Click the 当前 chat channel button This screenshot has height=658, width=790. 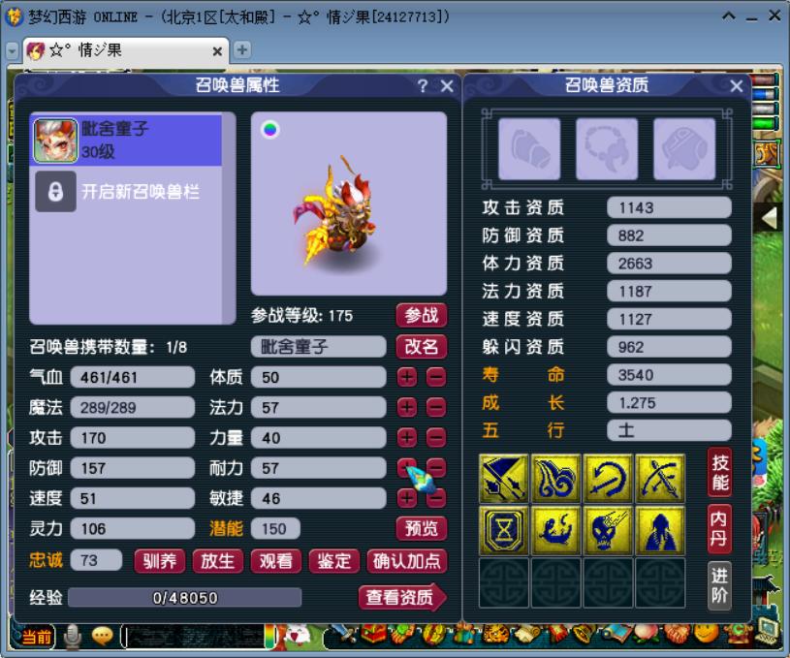pos(36,637)
